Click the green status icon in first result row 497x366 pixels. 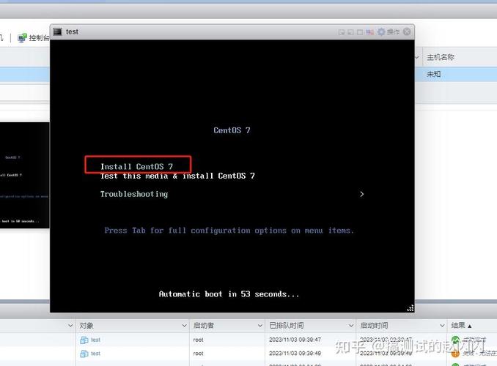pos(455,340)
